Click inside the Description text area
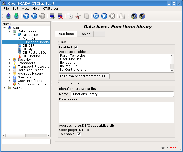 (116, 112)
